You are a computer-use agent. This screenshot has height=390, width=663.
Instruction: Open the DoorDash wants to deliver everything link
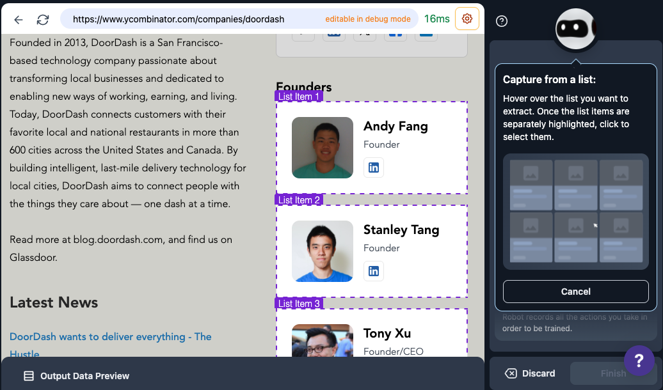tap(110, 345)
